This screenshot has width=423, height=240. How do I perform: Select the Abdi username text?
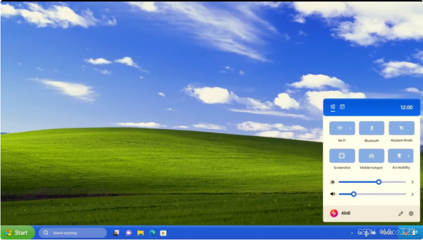tap(345, 213)
